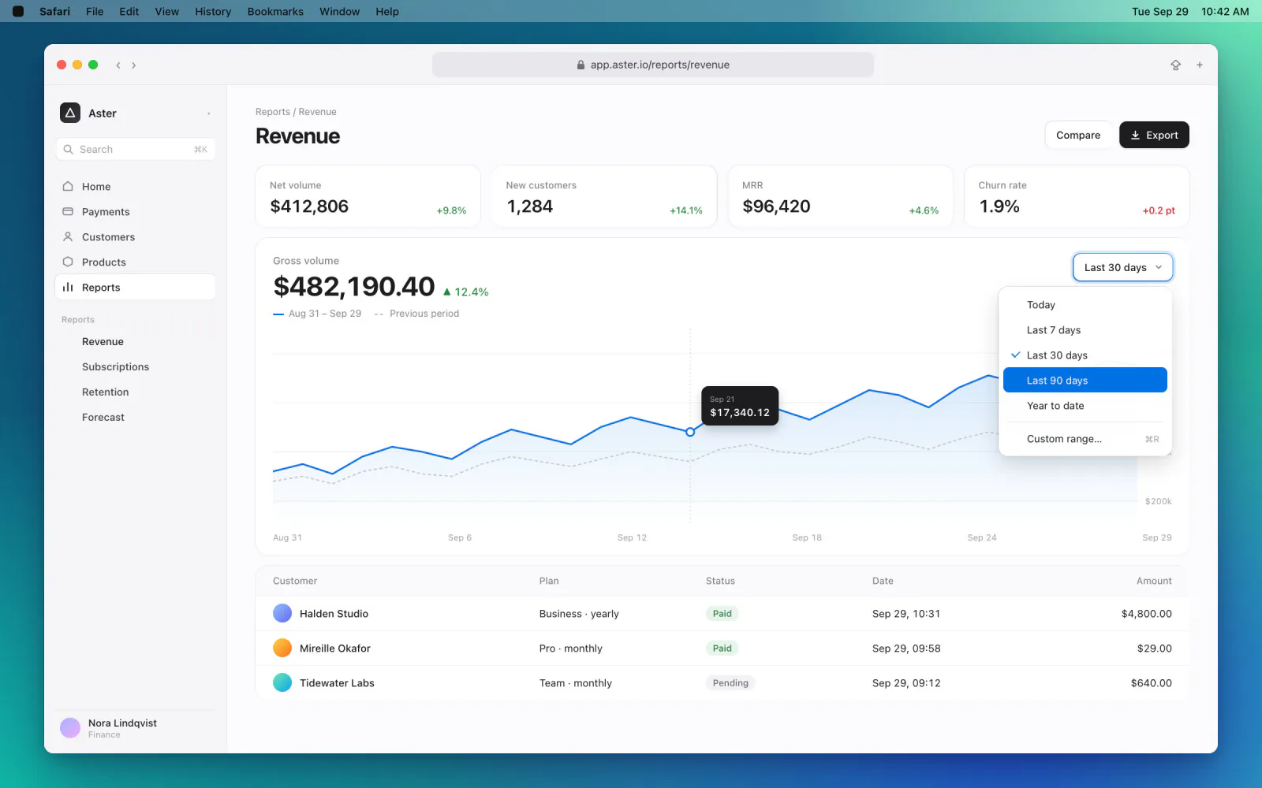
Task: Click the Products cube icon
Action: pyautogui.click(x=68, y=262)
